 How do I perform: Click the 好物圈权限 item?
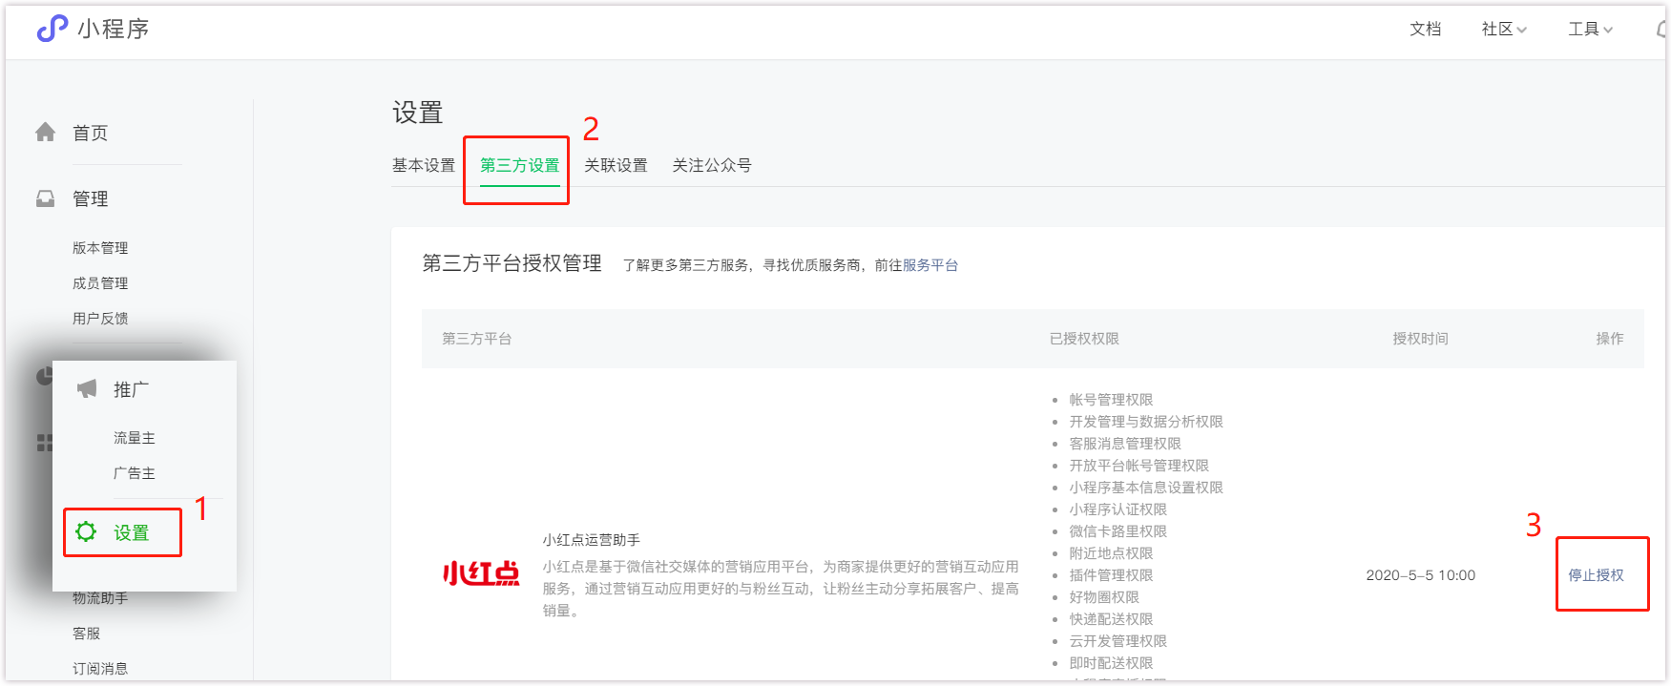click(x=1104, y=597)
